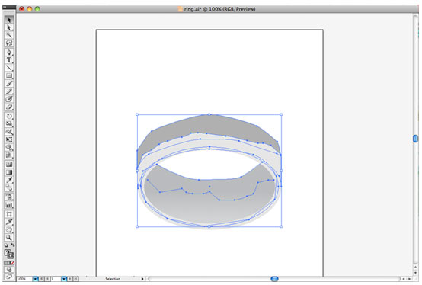This screenshot has height=285, width=422.
Task: Choose the Paintbrush tool
Action: [9, 84]
